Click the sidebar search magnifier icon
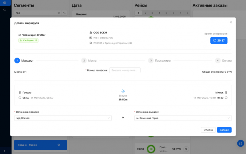Image resolution: width=246 pixels, height=154 pixels. (x=5, y=10)
